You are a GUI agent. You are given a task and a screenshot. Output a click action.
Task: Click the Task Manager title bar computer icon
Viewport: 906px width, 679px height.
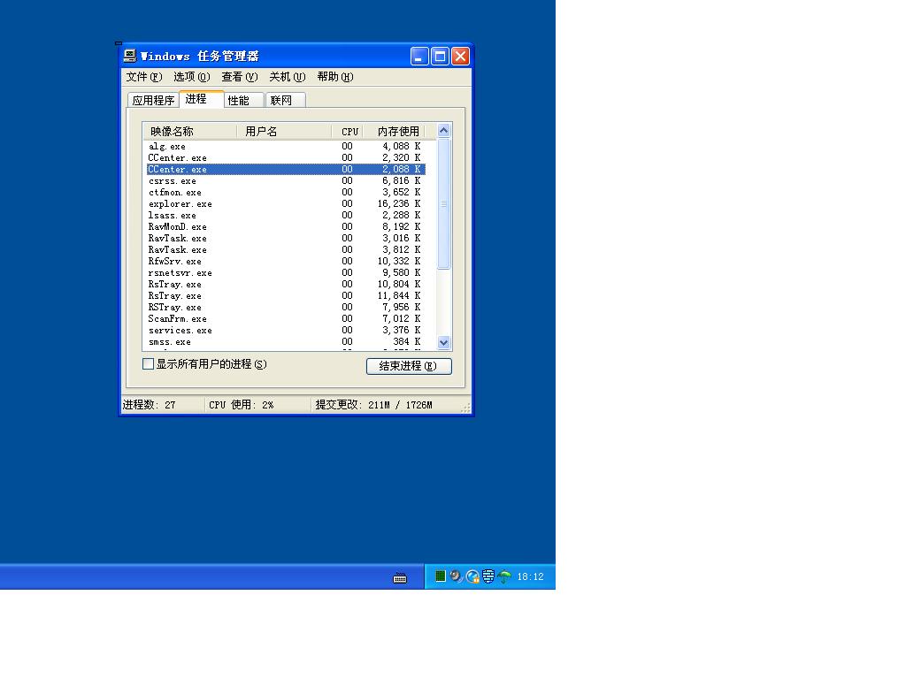click(x=130, y=56)
